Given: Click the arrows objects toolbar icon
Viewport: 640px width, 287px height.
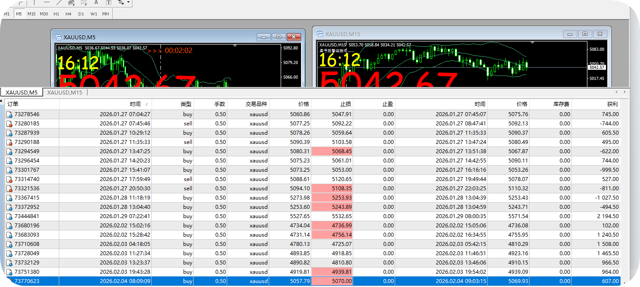Looking at the screenshot, I should [121, 3].
